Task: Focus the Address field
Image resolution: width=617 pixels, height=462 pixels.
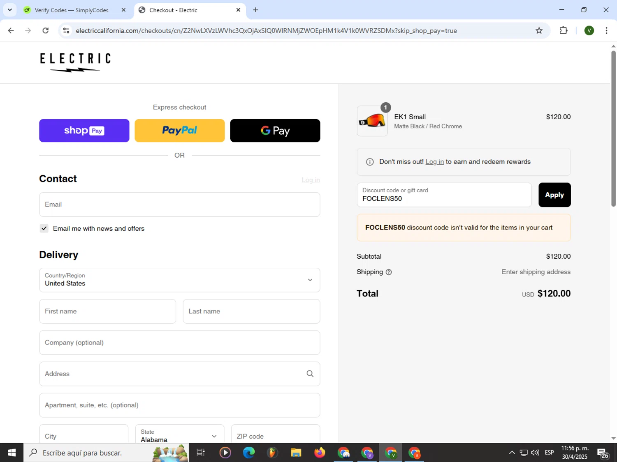Action: click(x=180, y=374)
